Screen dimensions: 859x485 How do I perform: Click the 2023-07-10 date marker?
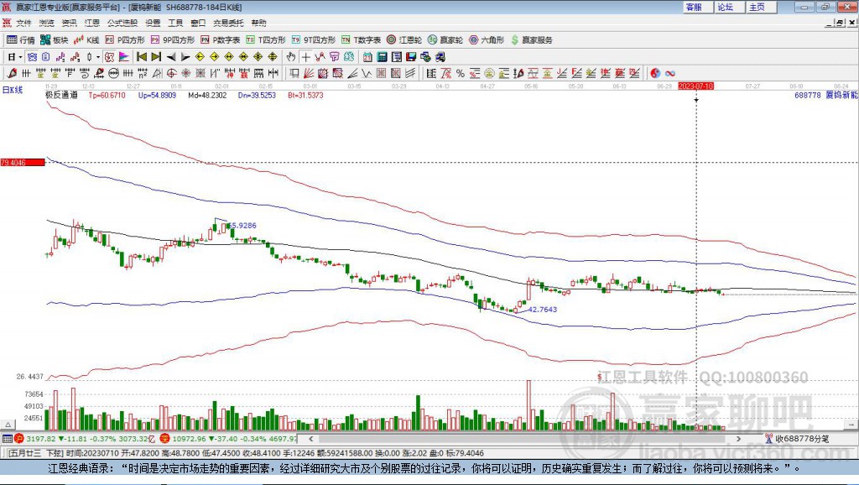click(695, 86)
